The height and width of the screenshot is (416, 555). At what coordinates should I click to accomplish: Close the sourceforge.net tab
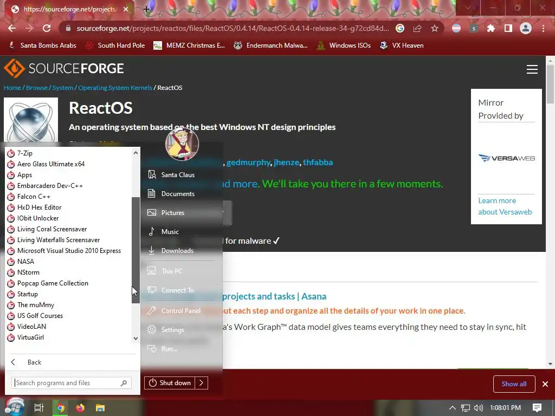pyautogui.click(x=126, y=9)
